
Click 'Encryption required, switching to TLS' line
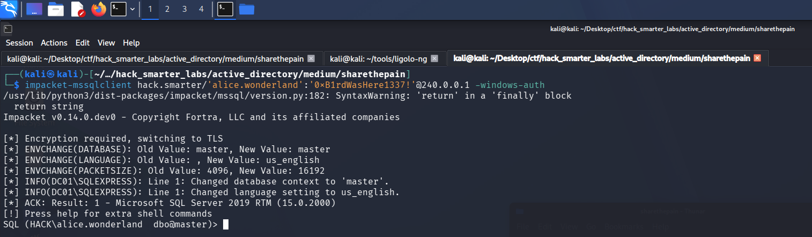(x=113, y=138)
